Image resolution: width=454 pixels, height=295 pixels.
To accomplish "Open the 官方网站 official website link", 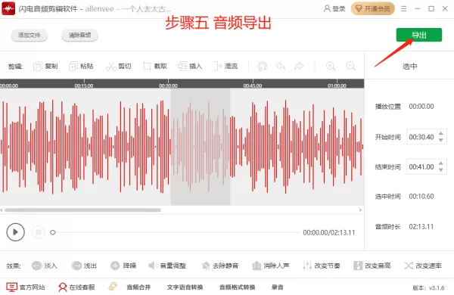I will [26, 287].
